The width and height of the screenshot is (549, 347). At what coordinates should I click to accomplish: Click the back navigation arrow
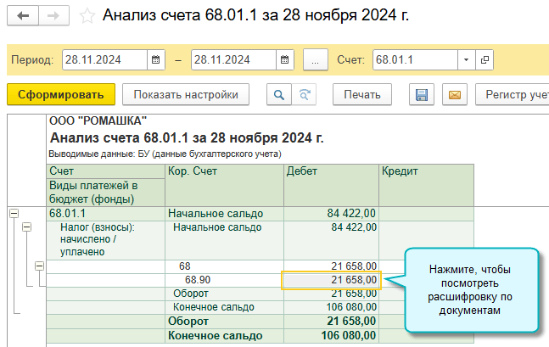[23, 16]
